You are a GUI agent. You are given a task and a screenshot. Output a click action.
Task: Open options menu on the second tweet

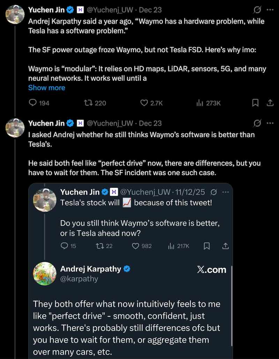click(269, 123)
